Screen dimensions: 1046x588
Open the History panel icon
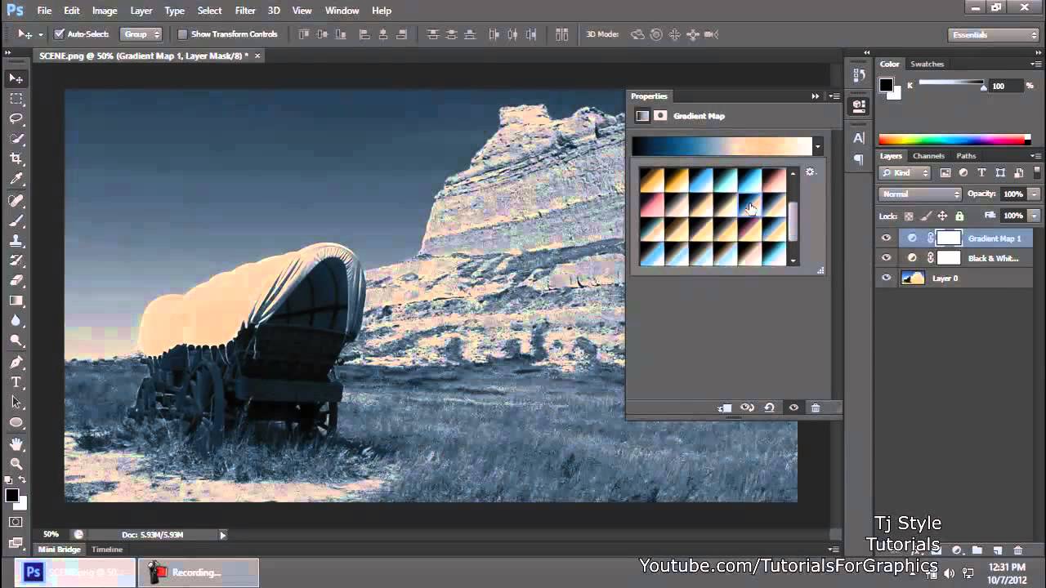(x=859, y=76)
